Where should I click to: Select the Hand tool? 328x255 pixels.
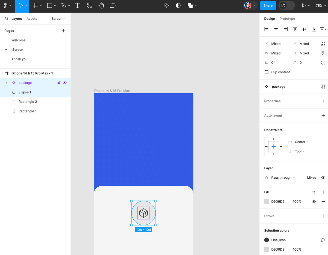point(101,5)
